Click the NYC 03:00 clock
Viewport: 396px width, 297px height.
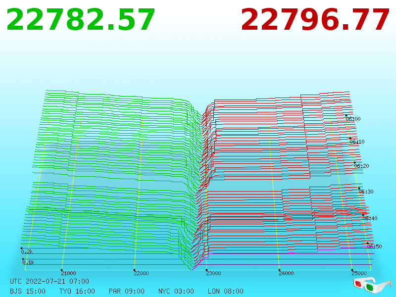click(176, 291)
